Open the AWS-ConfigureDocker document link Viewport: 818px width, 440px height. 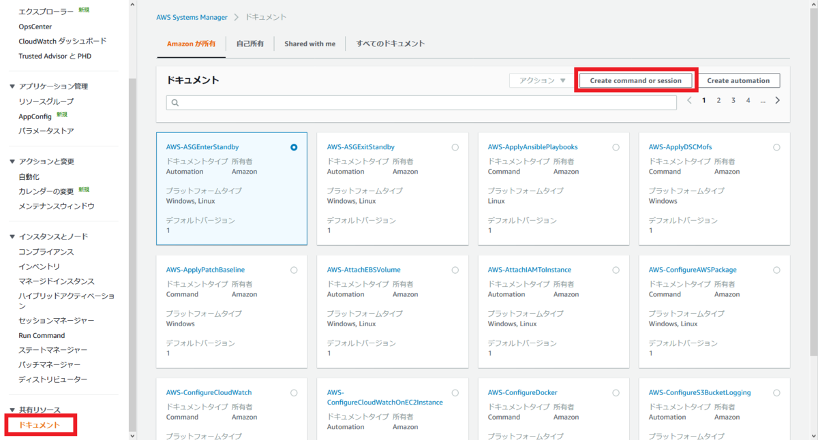click(522, 392)
